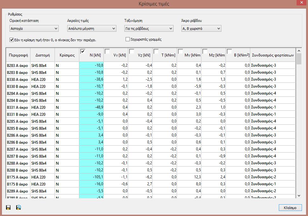
Task: Select the row B285 B άκρο
Action: coord(151,128)
